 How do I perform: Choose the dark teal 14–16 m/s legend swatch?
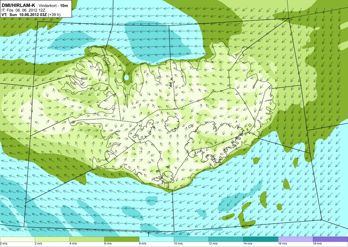pyautogui.click(x=261, y=239)
